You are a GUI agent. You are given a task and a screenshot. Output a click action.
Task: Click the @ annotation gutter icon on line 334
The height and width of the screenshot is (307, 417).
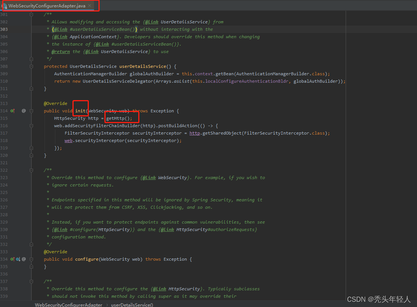coord(24,259)
